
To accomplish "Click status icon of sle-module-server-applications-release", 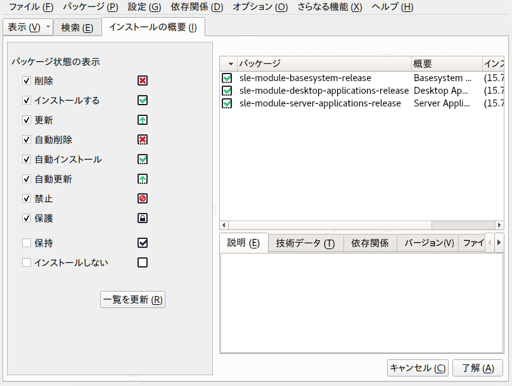I will tap(227, 103).
